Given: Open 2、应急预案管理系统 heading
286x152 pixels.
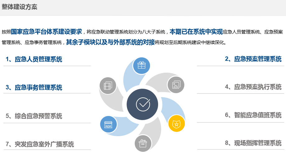Looking at the screenshot, I should tap(253, 59).
